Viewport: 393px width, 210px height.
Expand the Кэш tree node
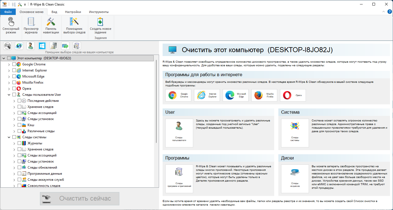click(14, 125)
